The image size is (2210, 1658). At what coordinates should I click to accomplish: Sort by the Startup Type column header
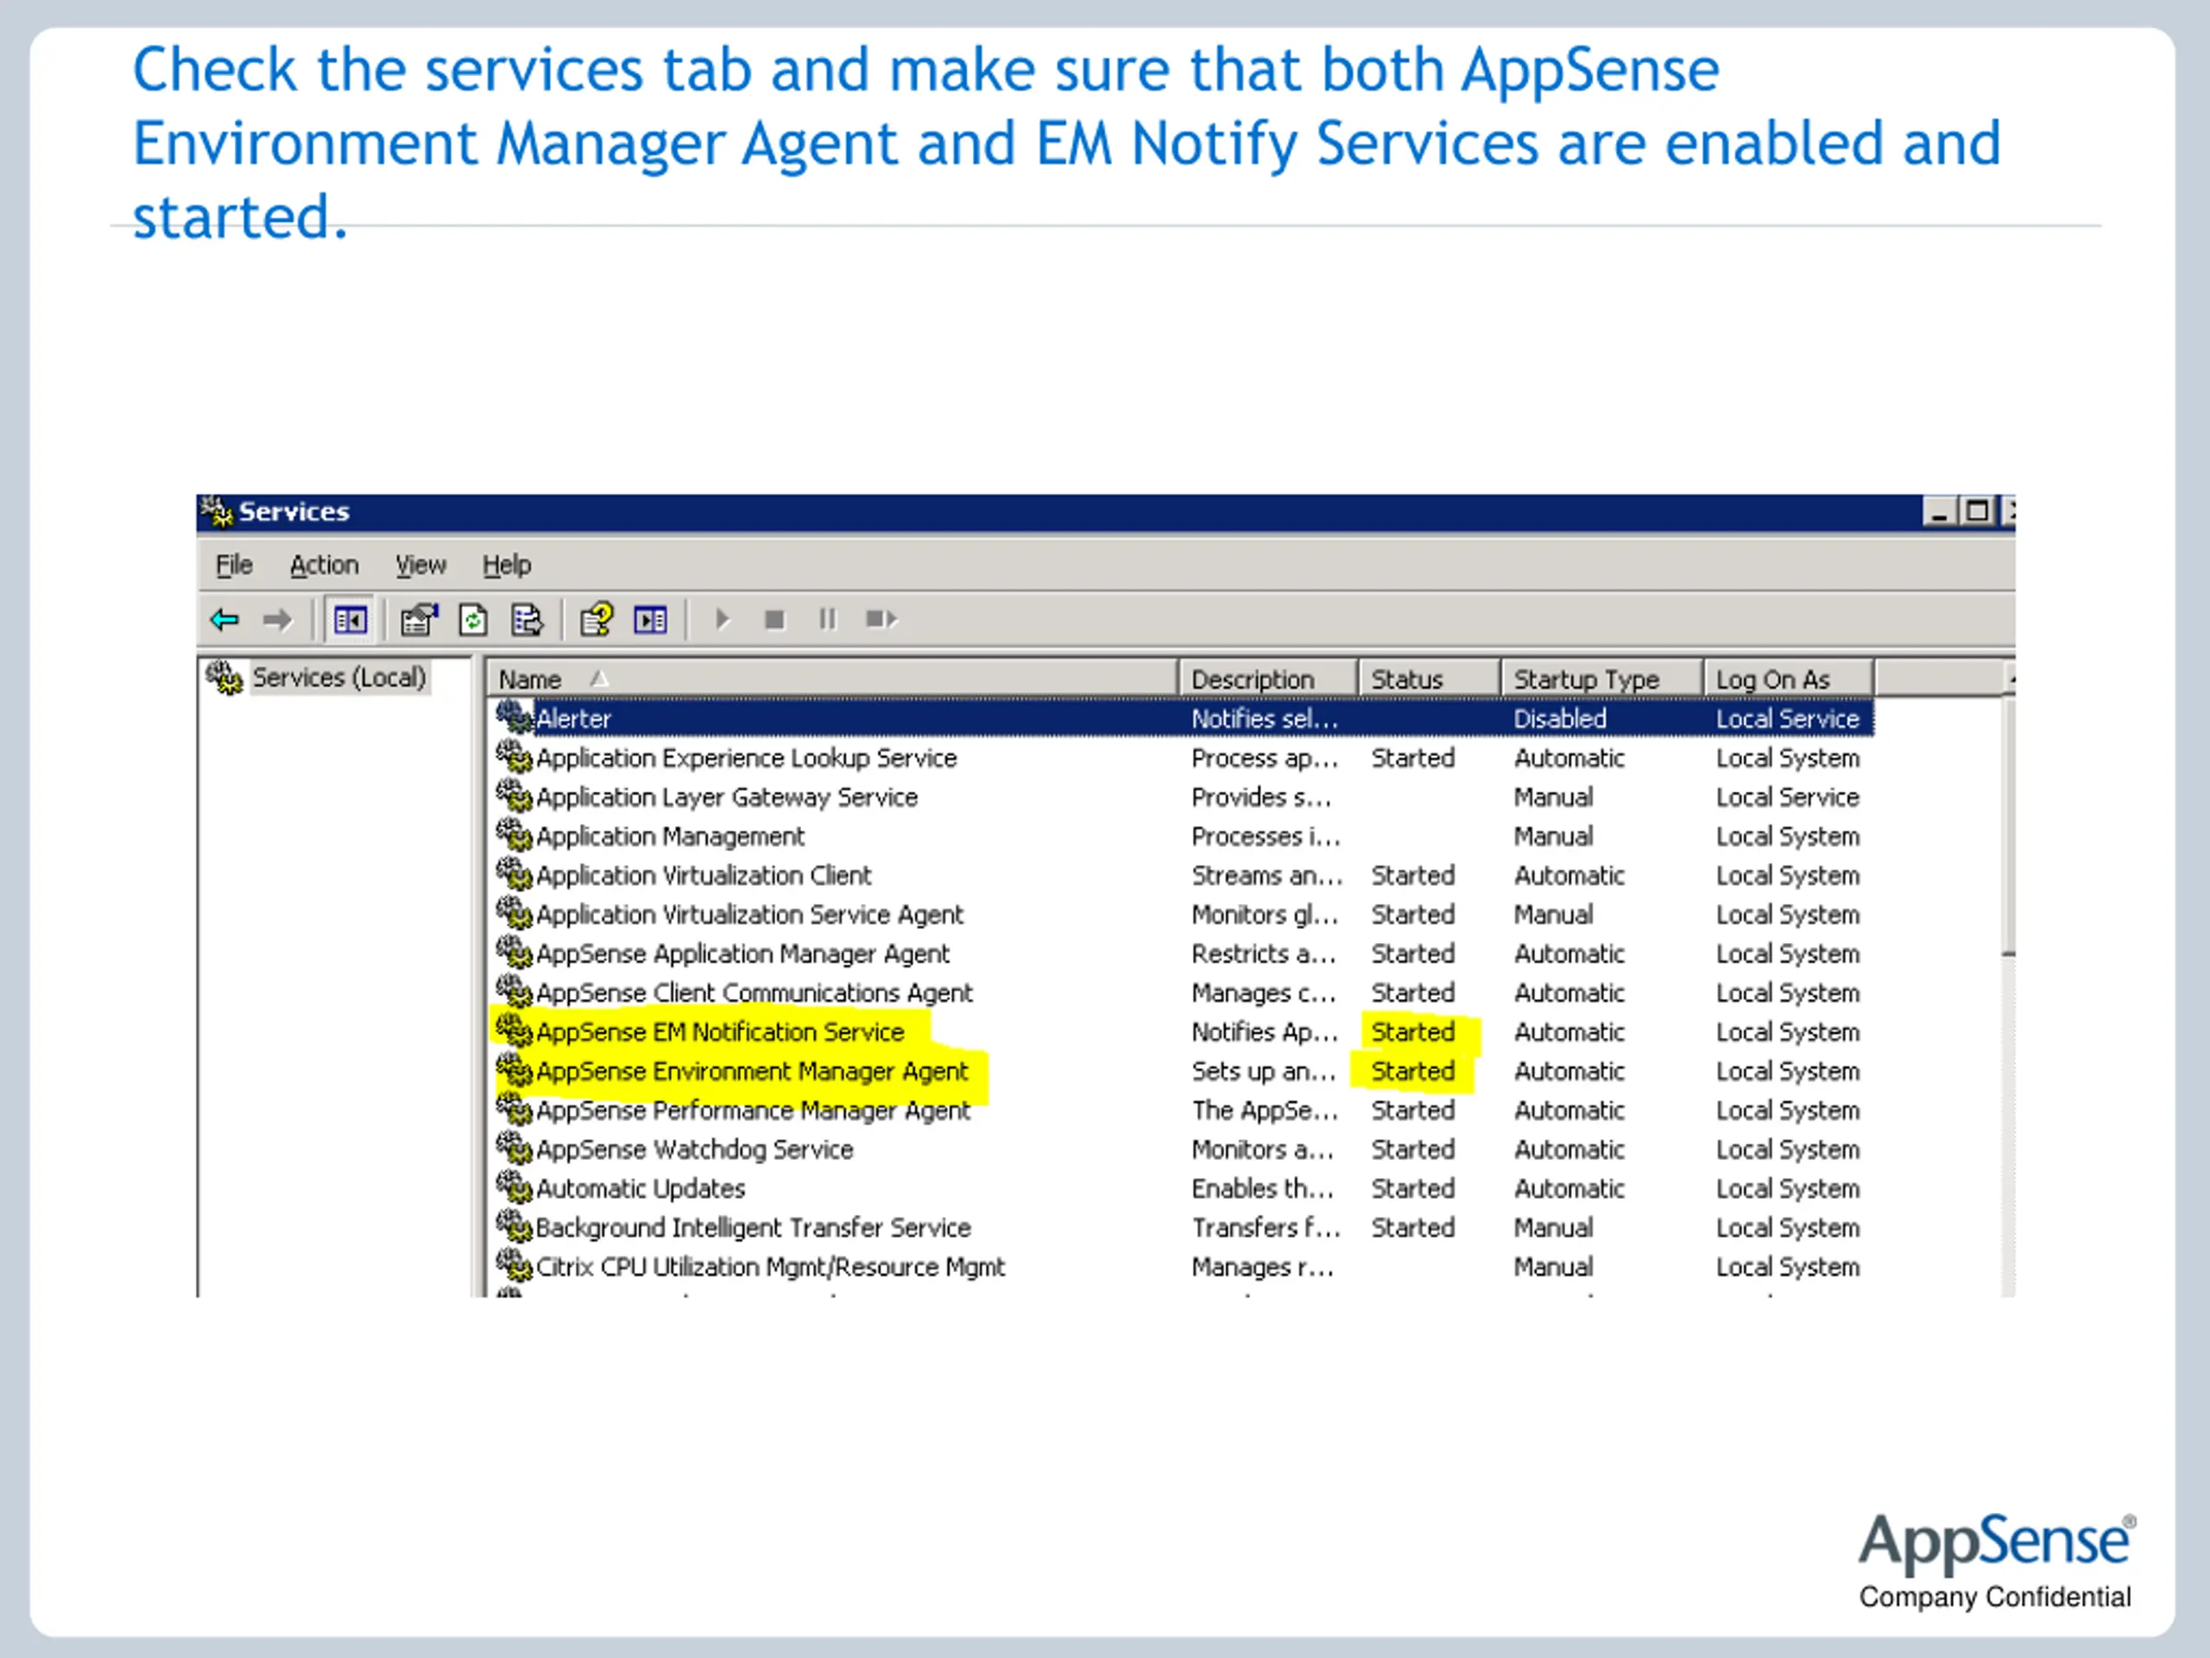click(1602, 679)
